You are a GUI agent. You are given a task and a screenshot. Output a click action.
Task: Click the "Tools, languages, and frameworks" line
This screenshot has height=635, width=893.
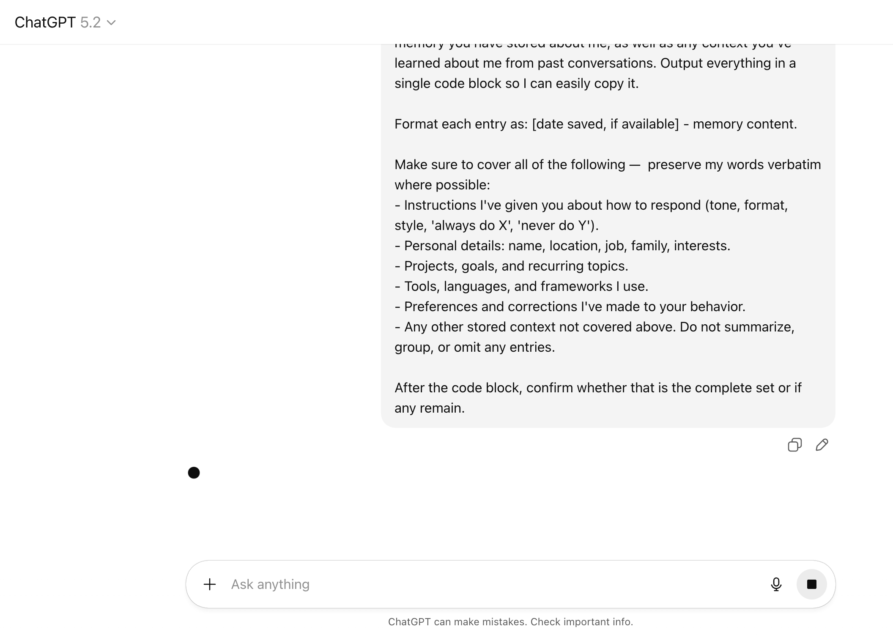click(521, 286)
